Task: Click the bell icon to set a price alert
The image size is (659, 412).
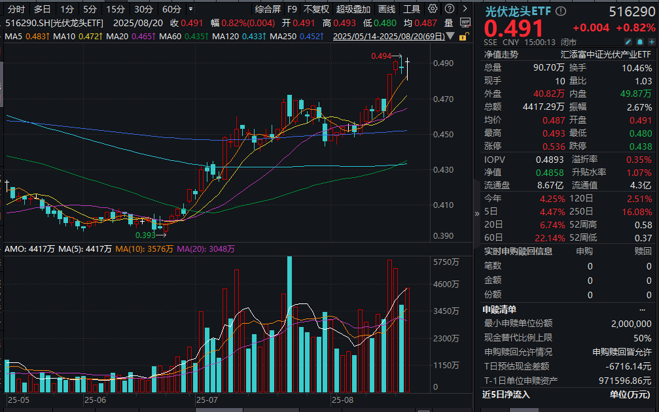Action: click(639, 41)
